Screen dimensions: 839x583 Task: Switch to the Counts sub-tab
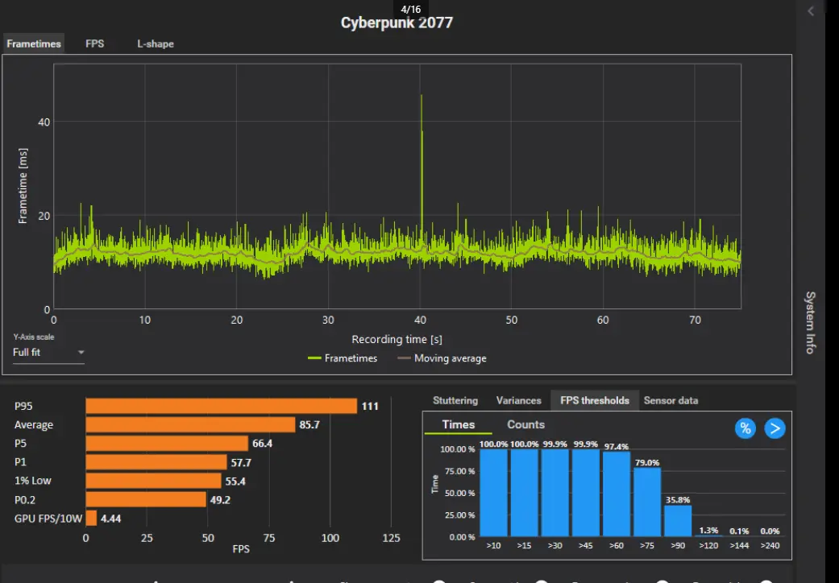(x=525, y=424)
